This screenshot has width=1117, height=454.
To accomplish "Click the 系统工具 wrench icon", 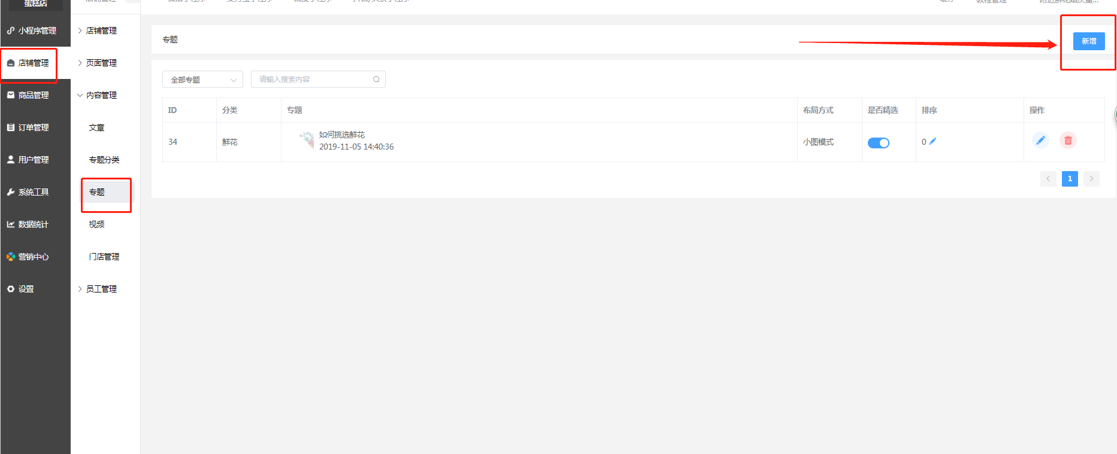I will point(11,192).
